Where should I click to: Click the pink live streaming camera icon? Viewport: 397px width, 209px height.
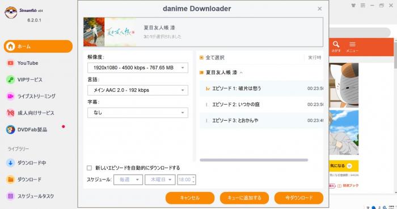click(x=10, y=96)
